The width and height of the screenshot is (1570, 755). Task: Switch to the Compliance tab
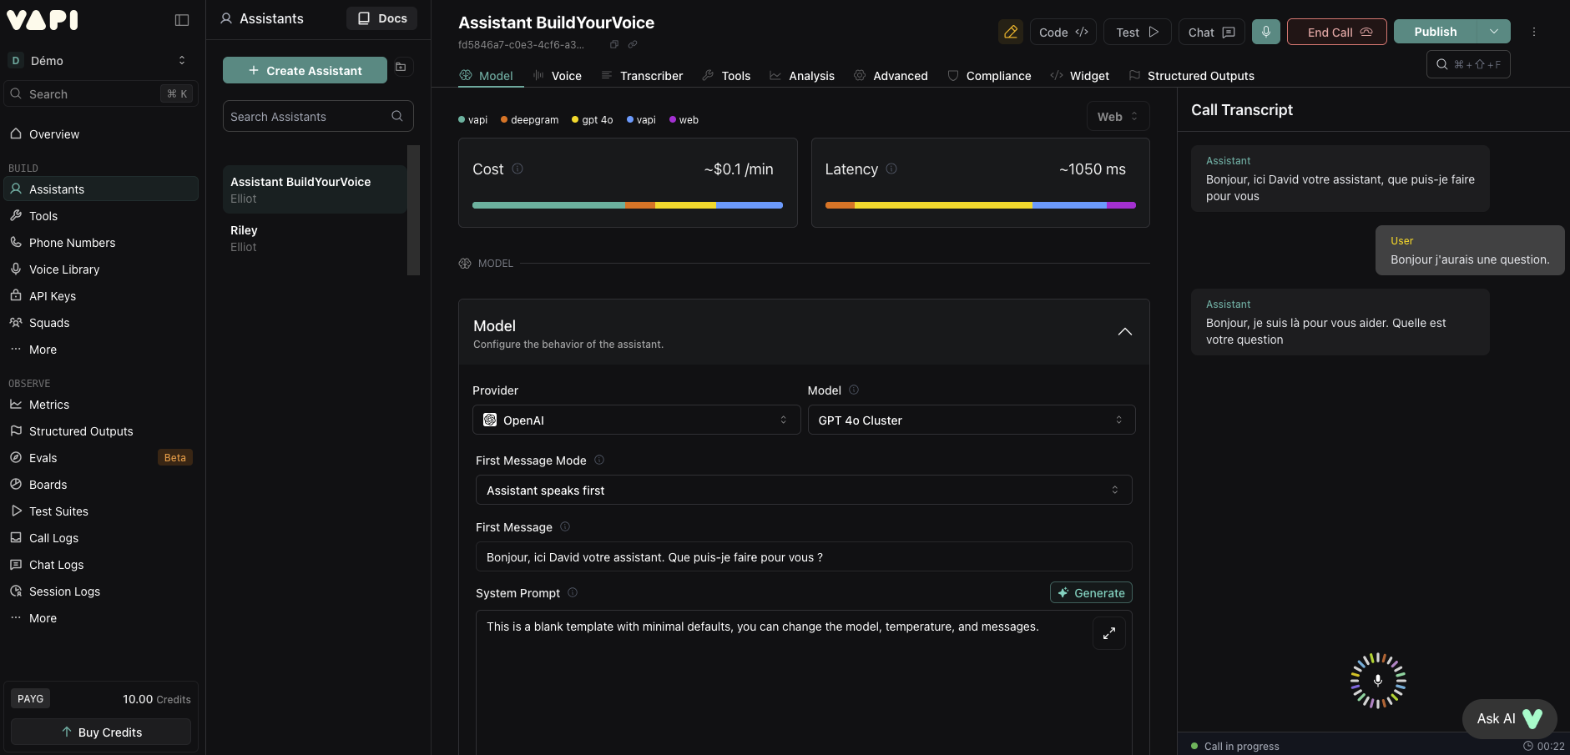coord(989,76)
